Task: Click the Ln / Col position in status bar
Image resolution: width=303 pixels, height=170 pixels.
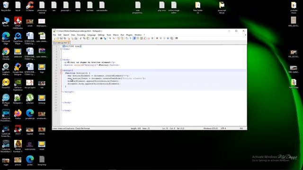Action: point(173,128)
